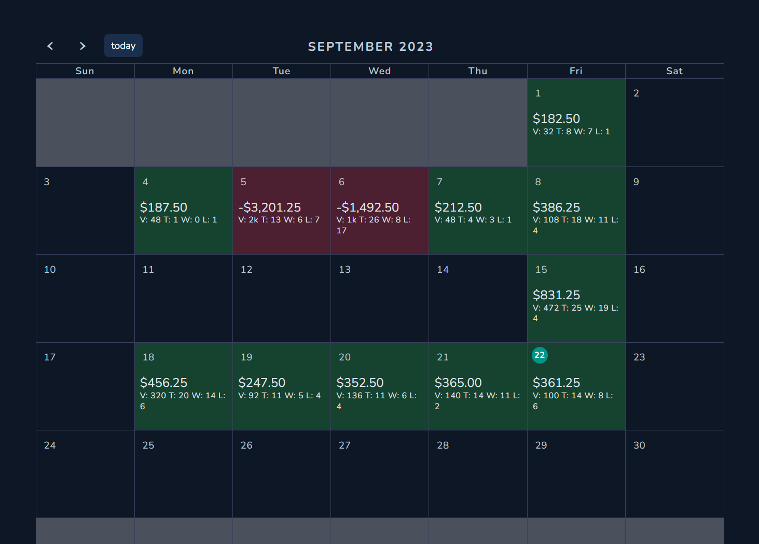Open September 20 entry with $352.50
Screen dimensions: 759x544
[x=380, y=386]
